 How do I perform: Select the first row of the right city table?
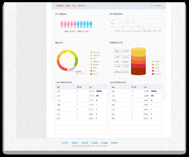(135, 91)
